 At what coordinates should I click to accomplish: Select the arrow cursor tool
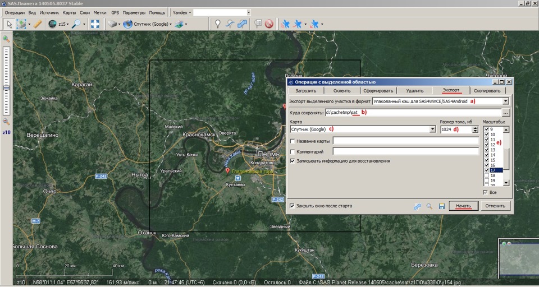coord(10,24)
